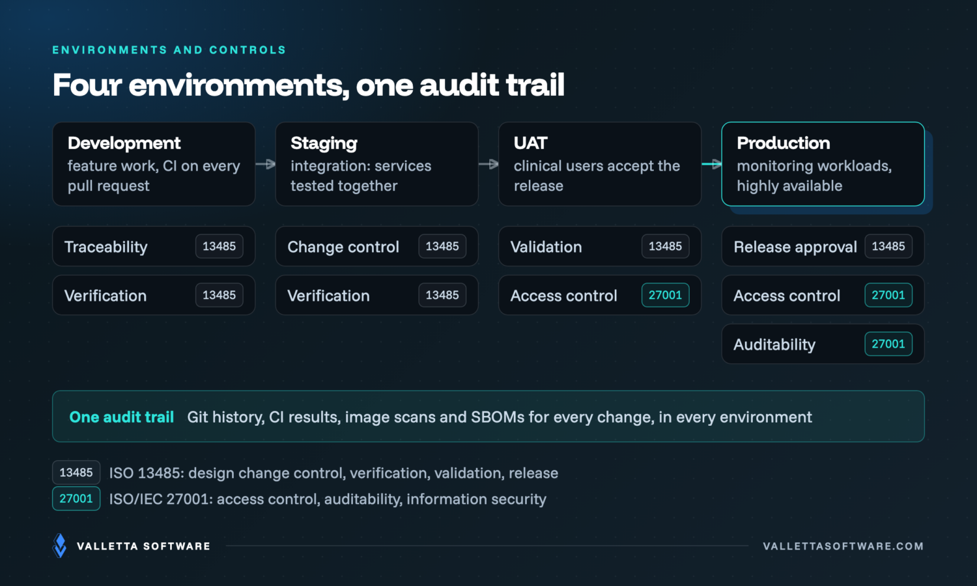This screenshot has height=586, width=977.
Task: Click the arrow from Development to Staging
Action: 265,164
